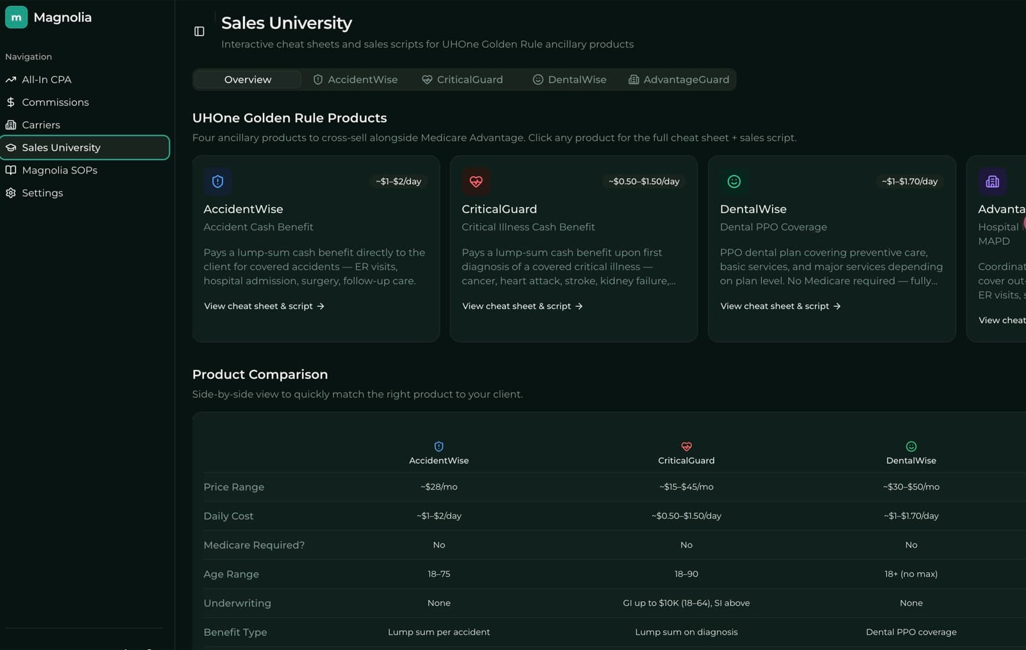Click the Magnolia SOPs book icon
This screenshot has width=1026, height=650.
[x=11, y=170]
